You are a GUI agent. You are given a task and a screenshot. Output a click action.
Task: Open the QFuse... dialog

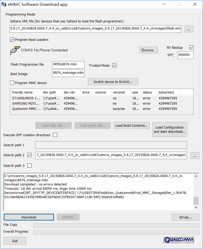pyautogui.click(x=185, y=217)
